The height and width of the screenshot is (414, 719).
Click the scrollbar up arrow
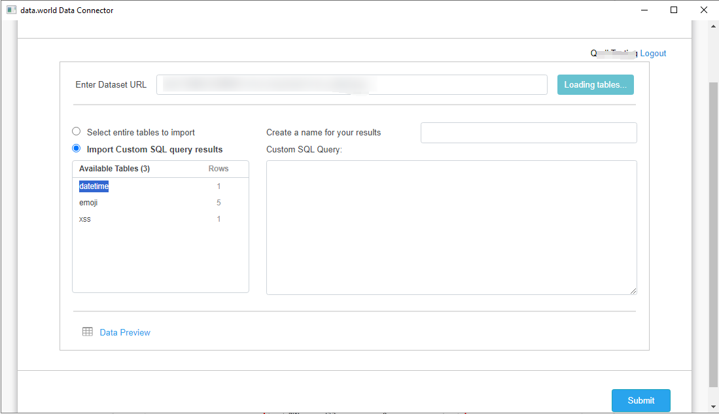[x=713, y=27]
